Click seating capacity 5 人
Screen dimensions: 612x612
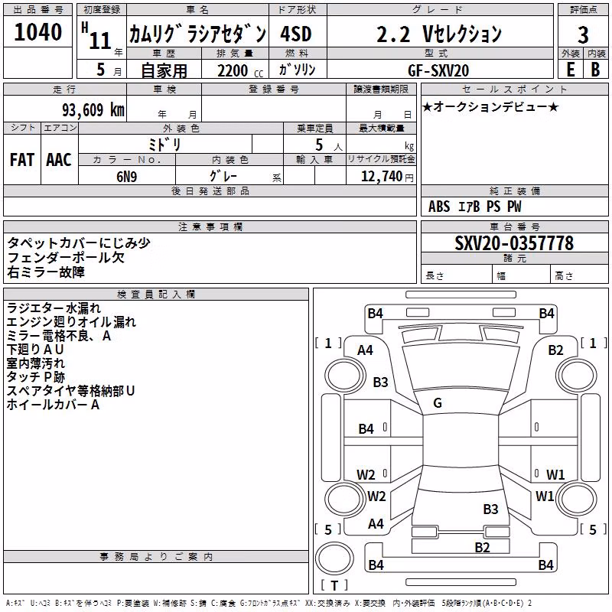pyautogui.click(x=328, y=145)
